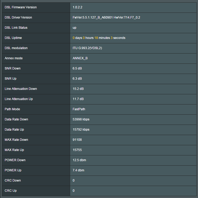
Task: Click the Data Rate Down 53998 kbps value
Action: [x=81, y=119]
